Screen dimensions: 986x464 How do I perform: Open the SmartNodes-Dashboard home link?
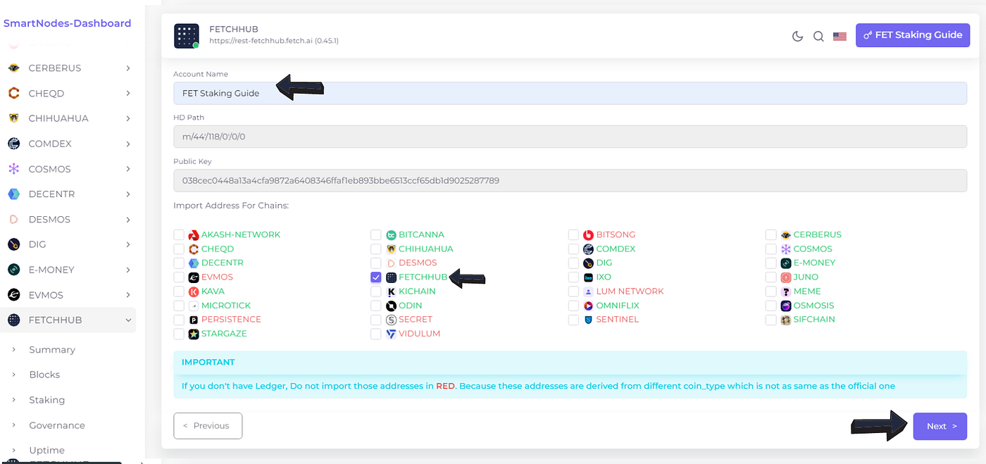pyautogui.click(x=68, y=23)
